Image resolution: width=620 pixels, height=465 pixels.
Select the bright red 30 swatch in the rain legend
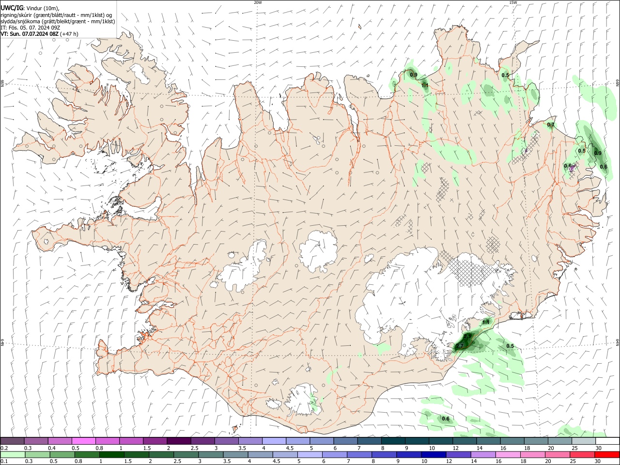(606, 454)
